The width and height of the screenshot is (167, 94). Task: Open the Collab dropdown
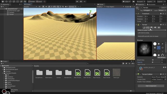pos(126,2)
